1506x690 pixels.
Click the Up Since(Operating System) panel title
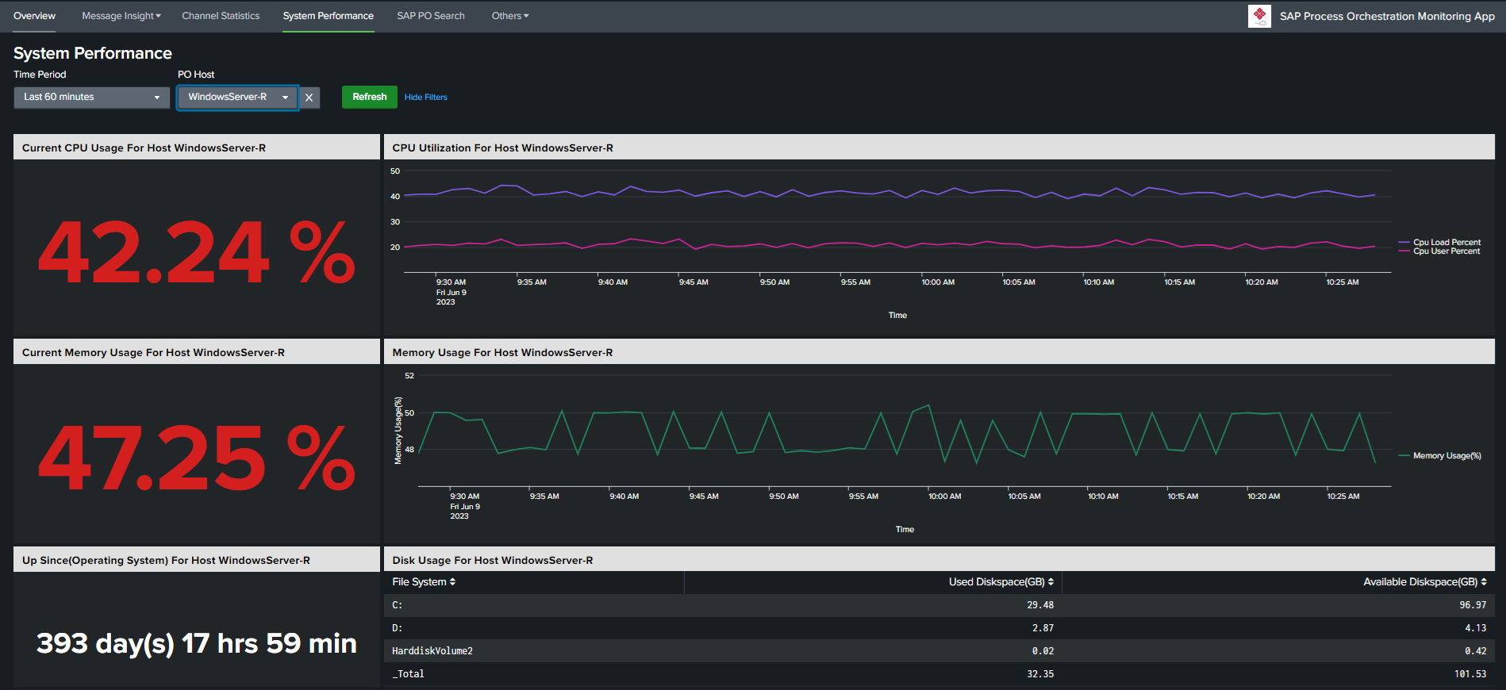pos(166,560)
